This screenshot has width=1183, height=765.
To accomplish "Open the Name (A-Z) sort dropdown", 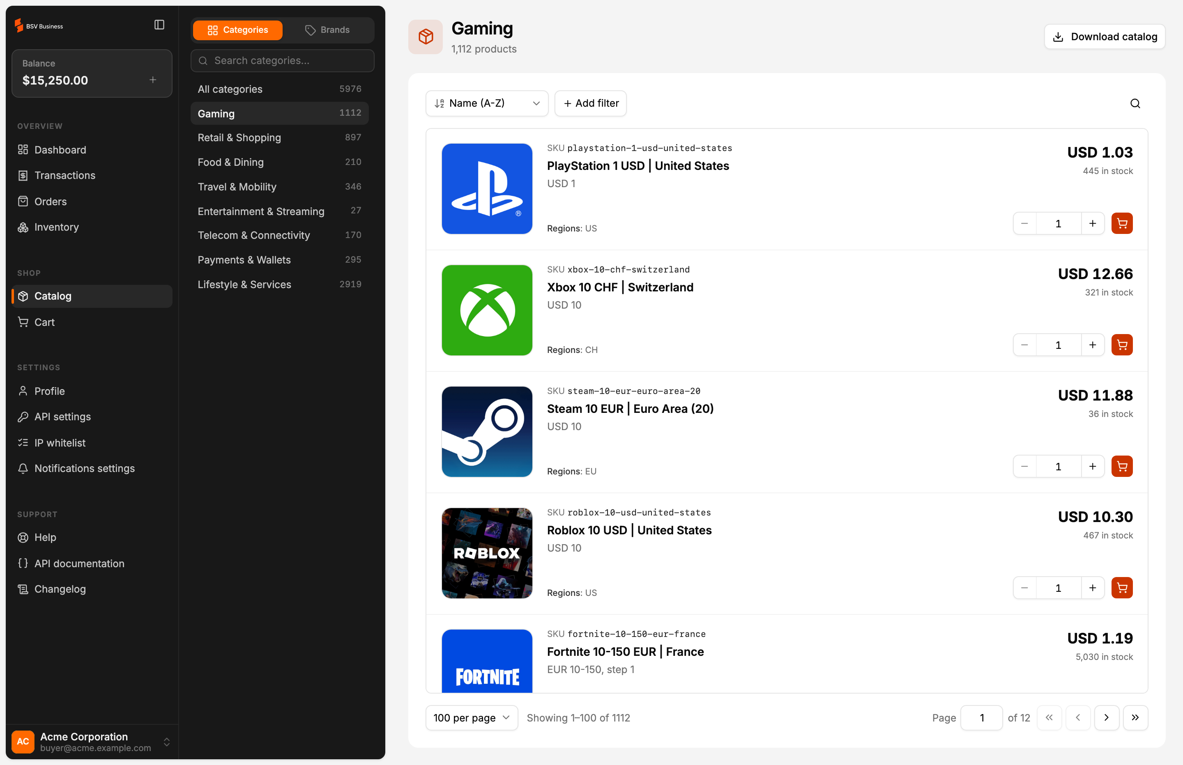I will pos(487,103).
